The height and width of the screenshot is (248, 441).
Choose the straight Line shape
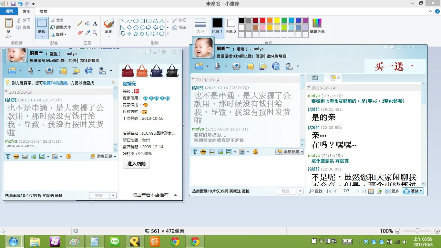pyautogui.click(x=123, y=21)
